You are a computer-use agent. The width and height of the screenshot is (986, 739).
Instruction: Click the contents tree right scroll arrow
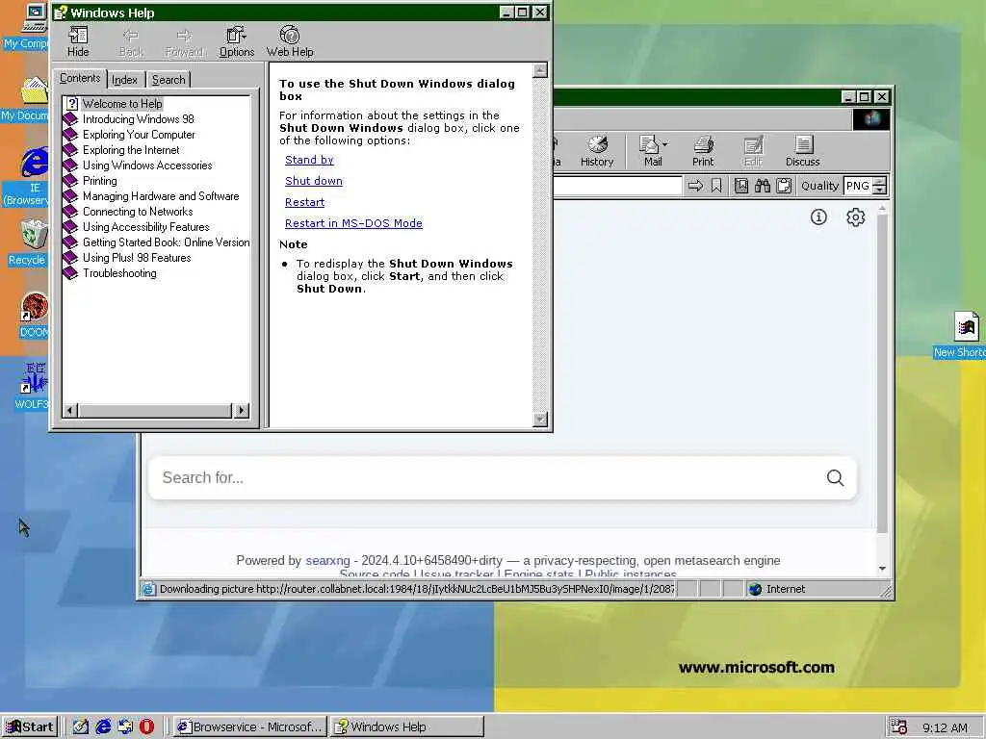(x=242, y=410)
